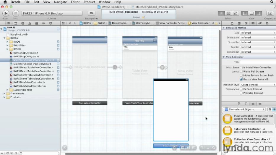Open Spotlight search in menu bar

pos(272,2)
